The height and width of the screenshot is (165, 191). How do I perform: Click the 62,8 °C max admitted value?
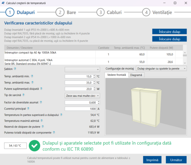pyautogui.click(x=95, y=121)
